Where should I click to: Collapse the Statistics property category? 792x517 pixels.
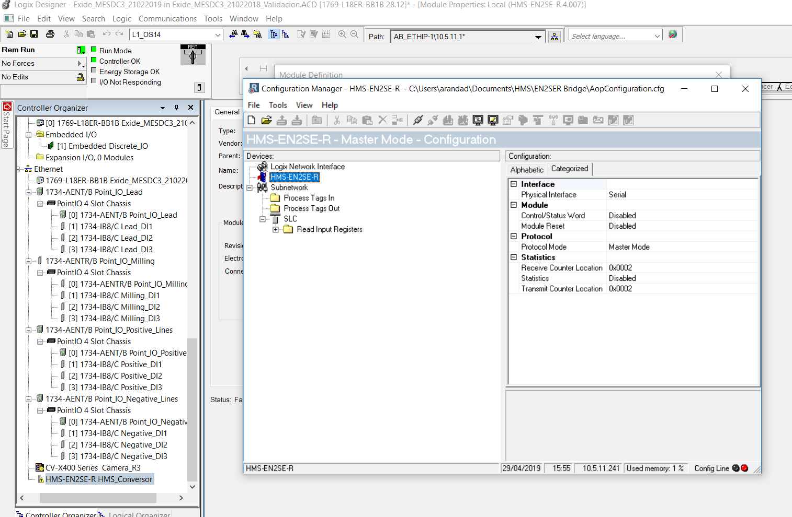[x=514, y=257]
